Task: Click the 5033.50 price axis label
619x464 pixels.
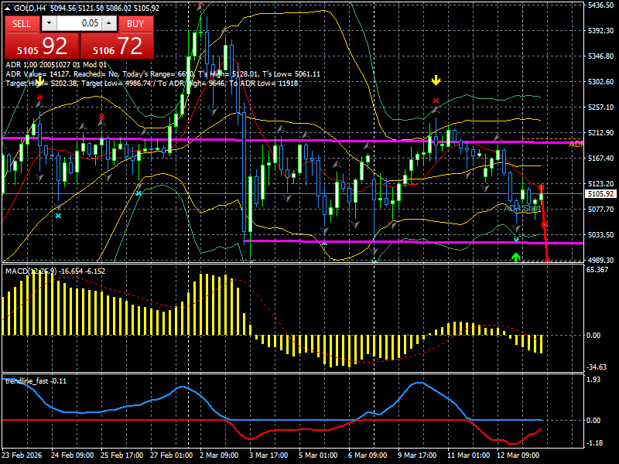Action: (x=600, y=235)
